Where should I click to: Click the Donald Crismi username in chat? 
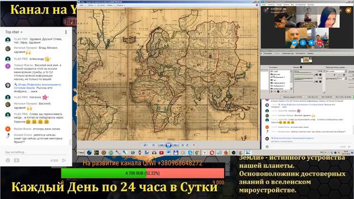point(23,135)
